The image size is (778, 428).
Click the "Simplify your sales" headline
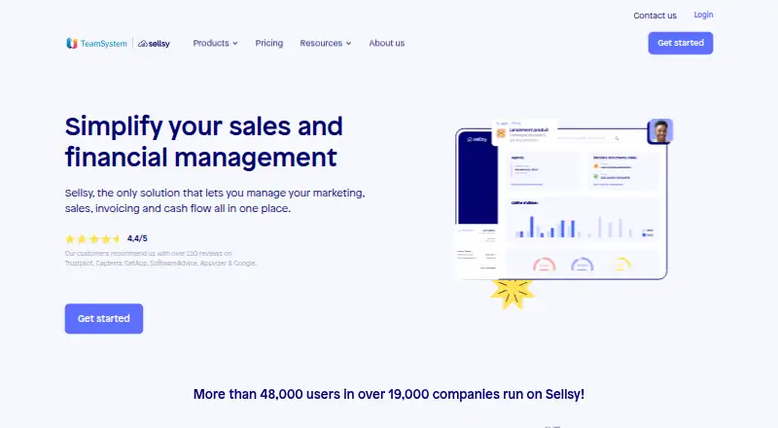coord(203,141)
